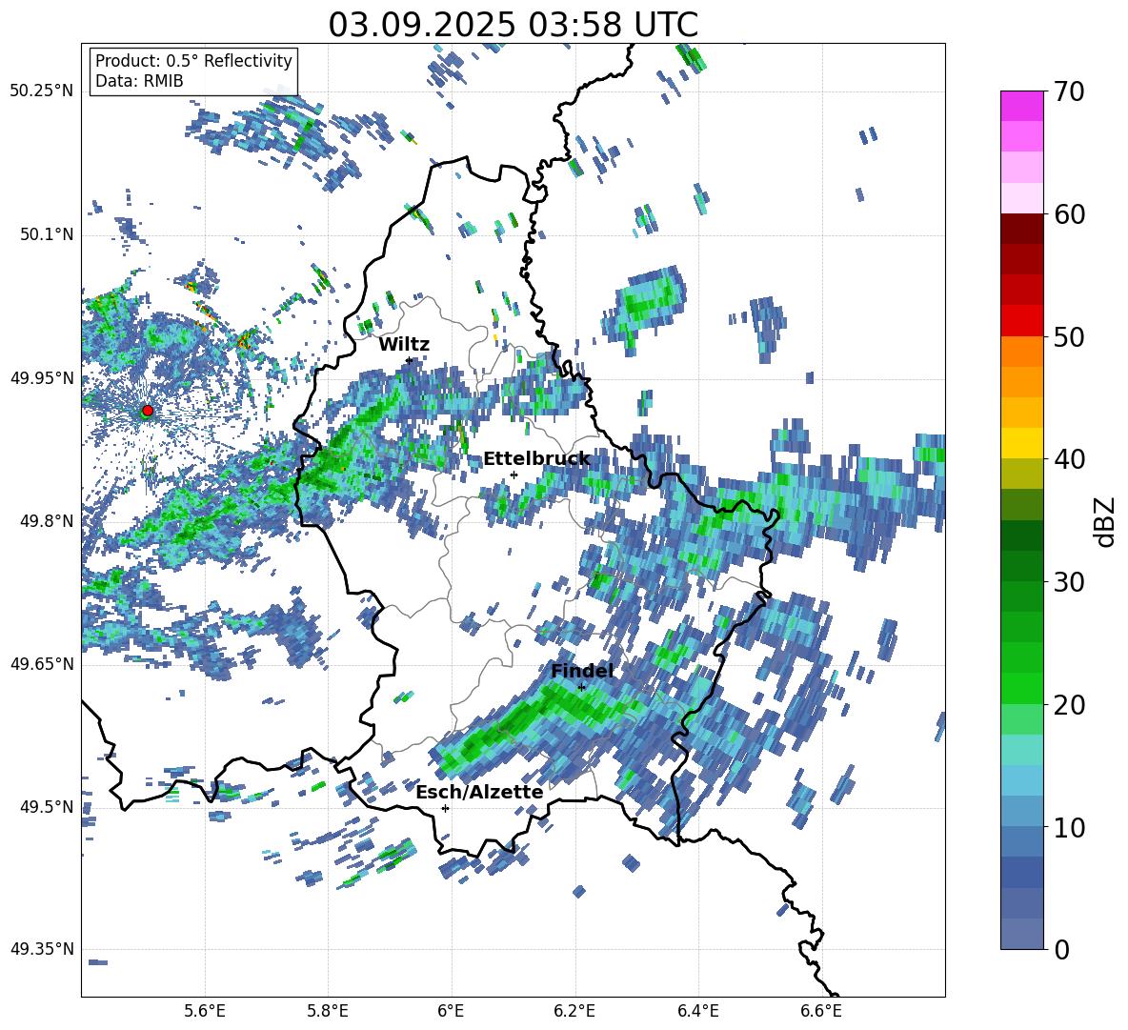Click the 50.25°N latitude label
1128x1030 pixels.
pos(42,91)
